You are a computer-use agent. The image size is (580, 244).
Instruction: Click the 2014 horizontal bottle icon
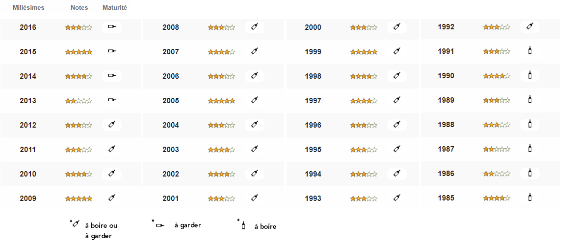pos(112,76)
